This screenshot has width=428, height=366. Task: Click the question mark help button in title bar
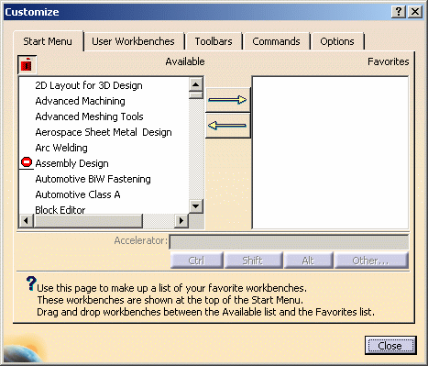click(x=399, y=12)
